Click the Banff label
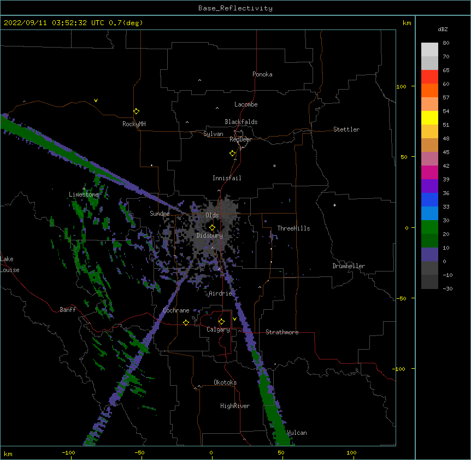The width and height of the screenshot is (471, 460). coord(68,310)
